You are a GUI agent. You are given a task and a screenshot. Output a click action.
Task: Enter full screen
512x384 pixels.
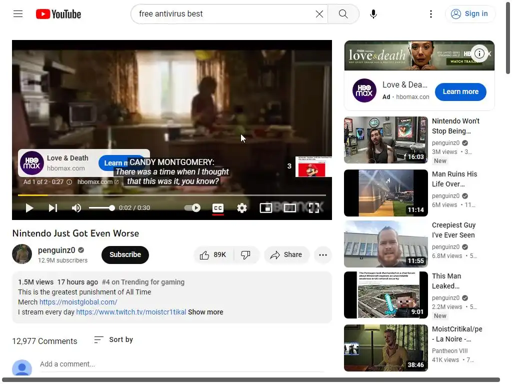click(x=314, y=208)
